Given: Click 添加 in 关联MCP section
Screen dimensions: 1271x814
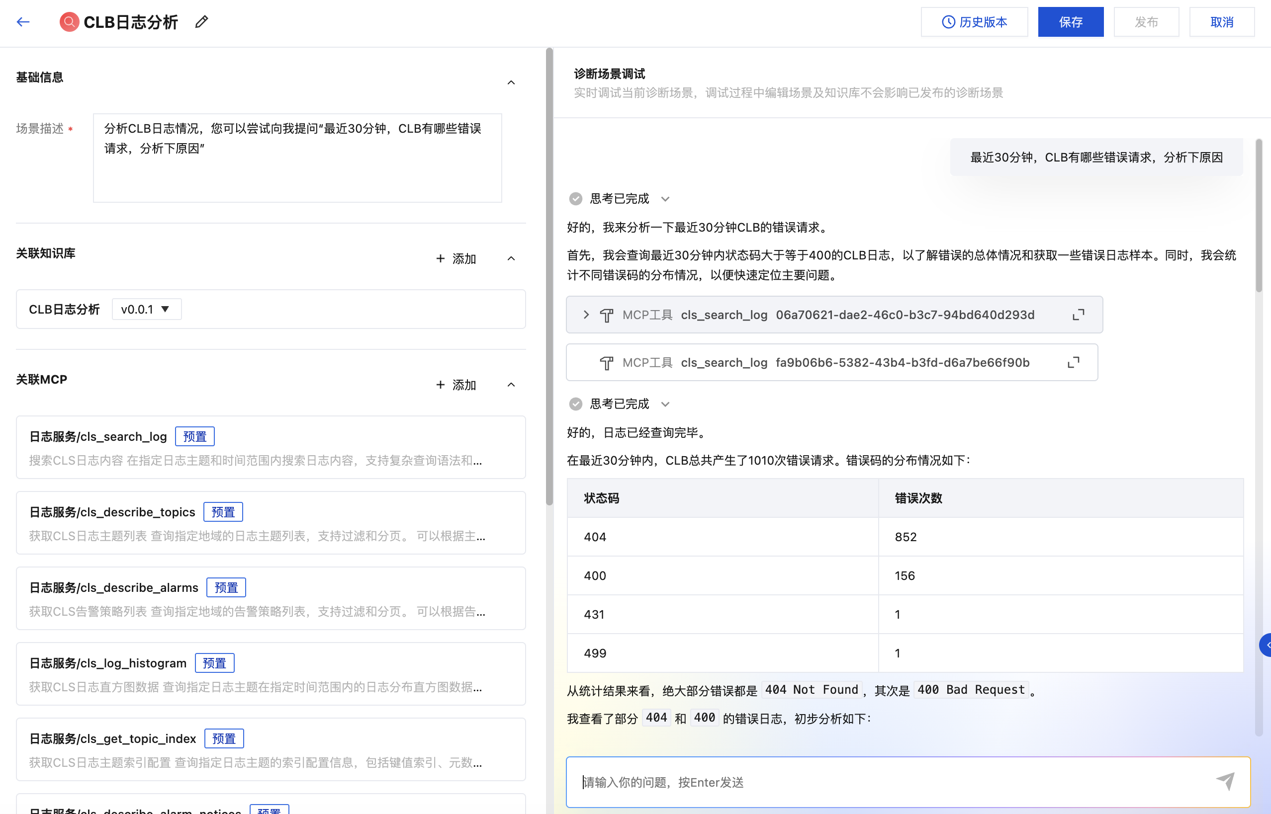Looking at the screenshot, I should (x=456, y=385).
